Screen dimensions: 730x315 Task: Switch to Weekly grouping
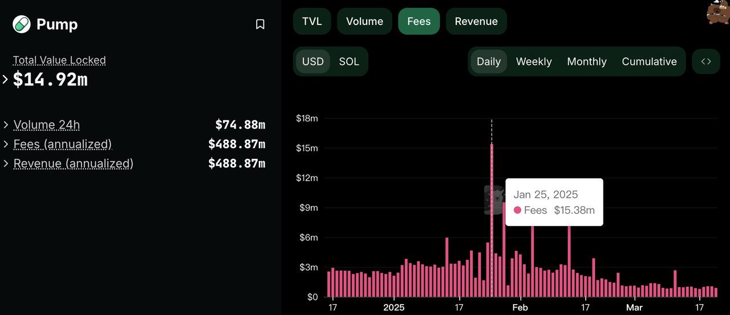[534, 62]
